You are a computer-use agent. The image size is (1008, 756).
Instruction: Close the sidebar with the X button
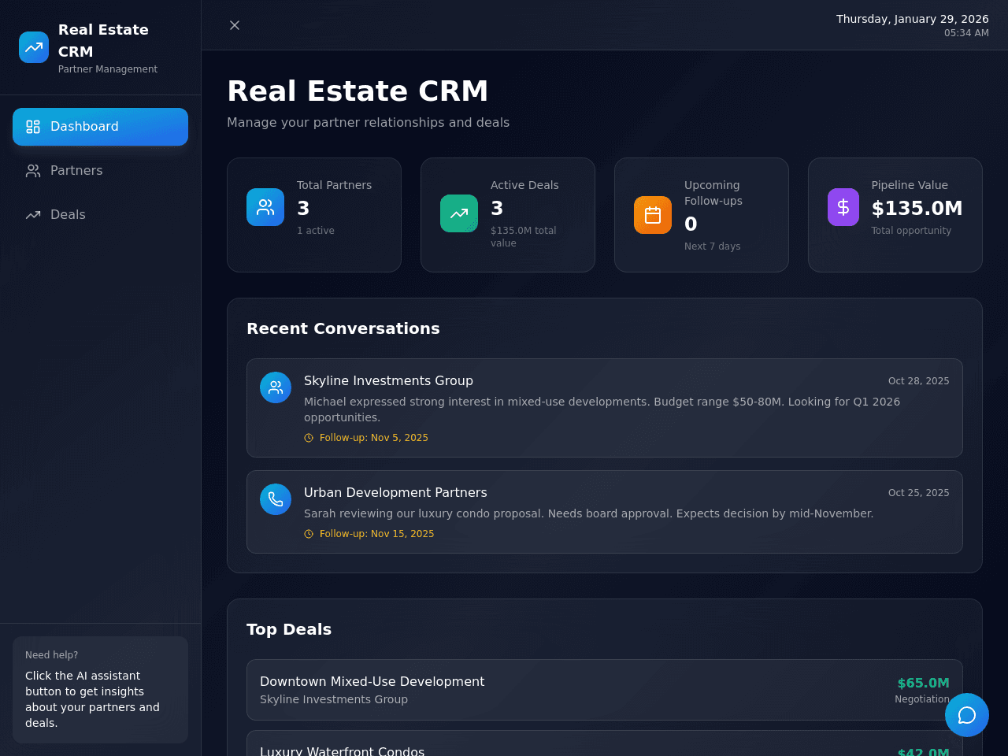pos(235,25)
